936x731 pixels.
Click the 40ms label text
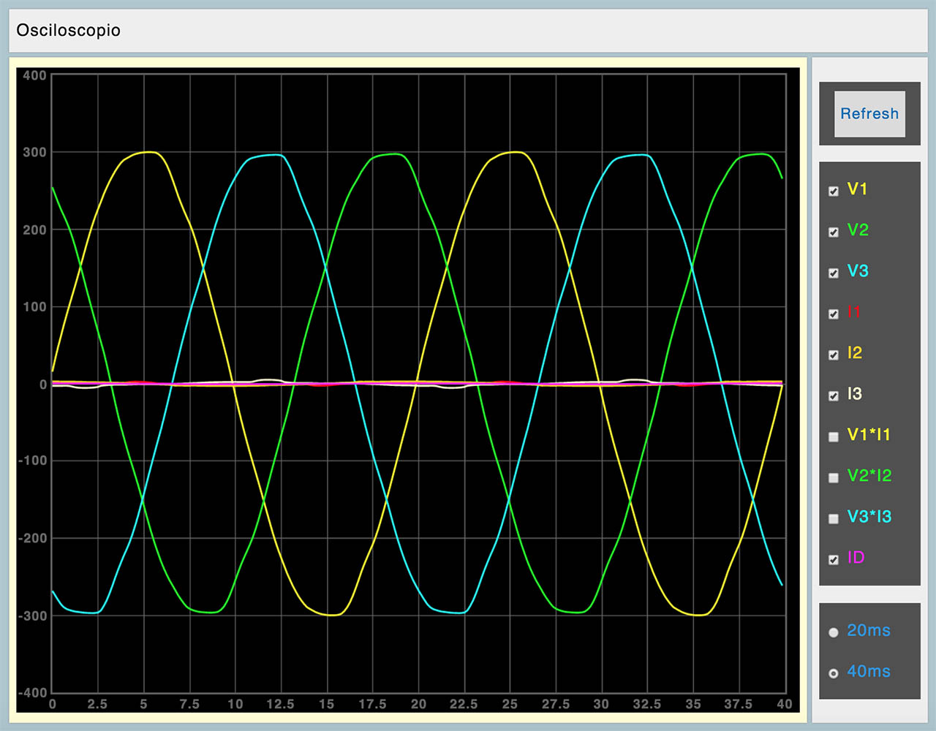(869, 672)
